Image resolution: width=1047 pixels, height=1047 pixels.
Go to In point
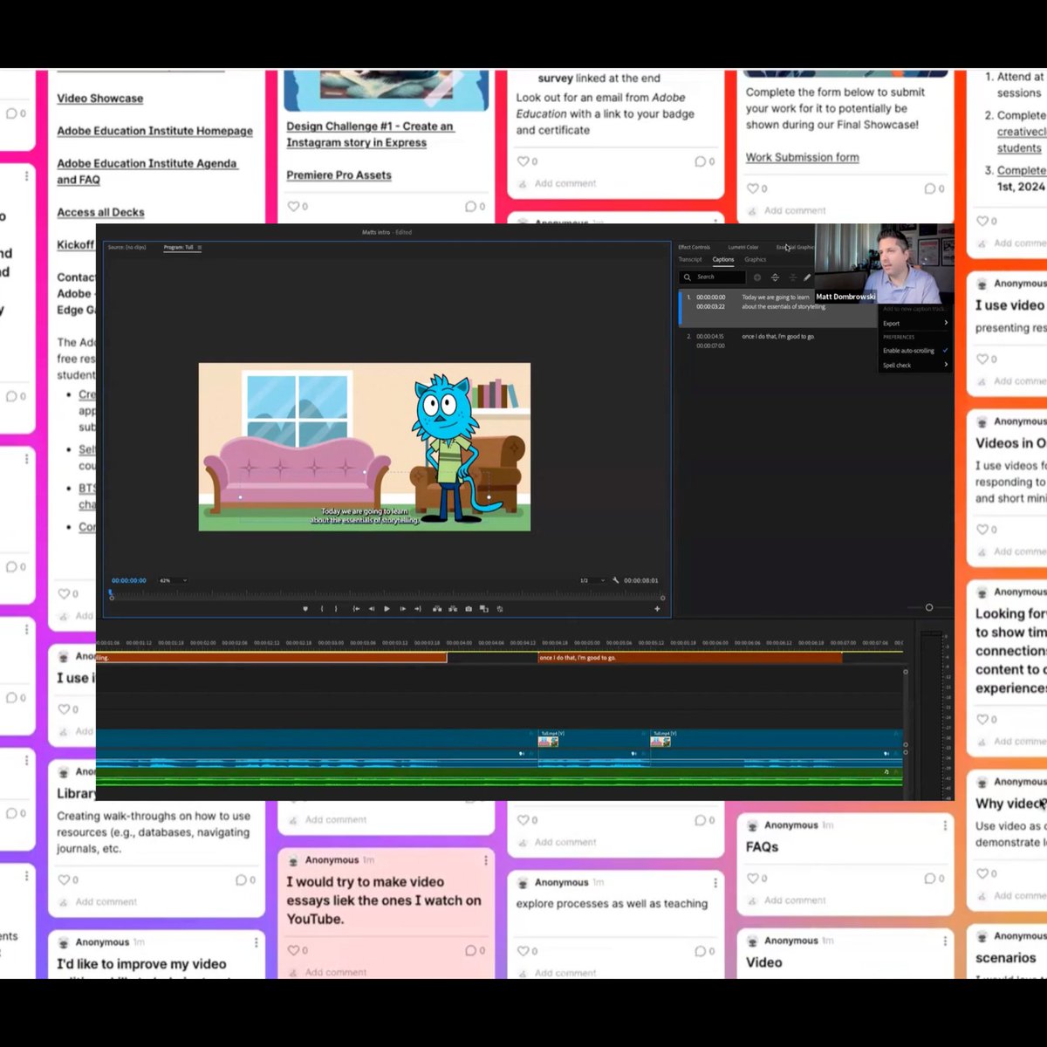(356, 609)
